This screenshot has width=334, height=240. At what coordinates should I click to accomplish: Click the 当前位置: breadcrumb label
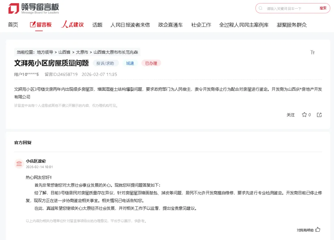coord(26,52)
